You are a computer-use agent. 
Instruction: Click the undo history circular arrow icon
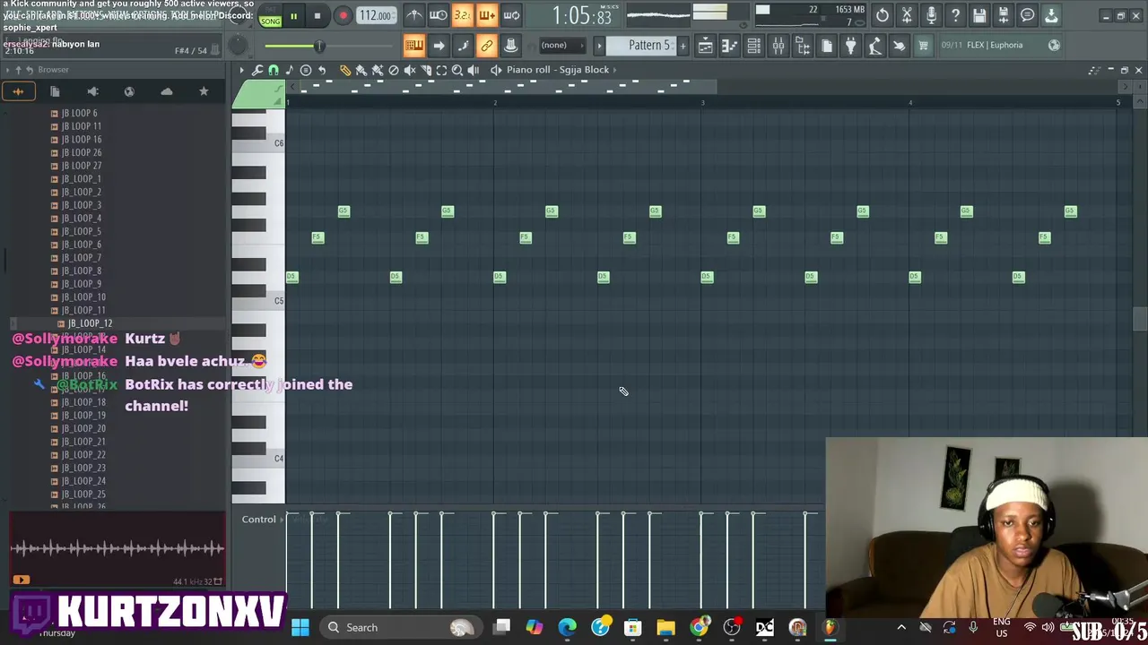point(883,15)
